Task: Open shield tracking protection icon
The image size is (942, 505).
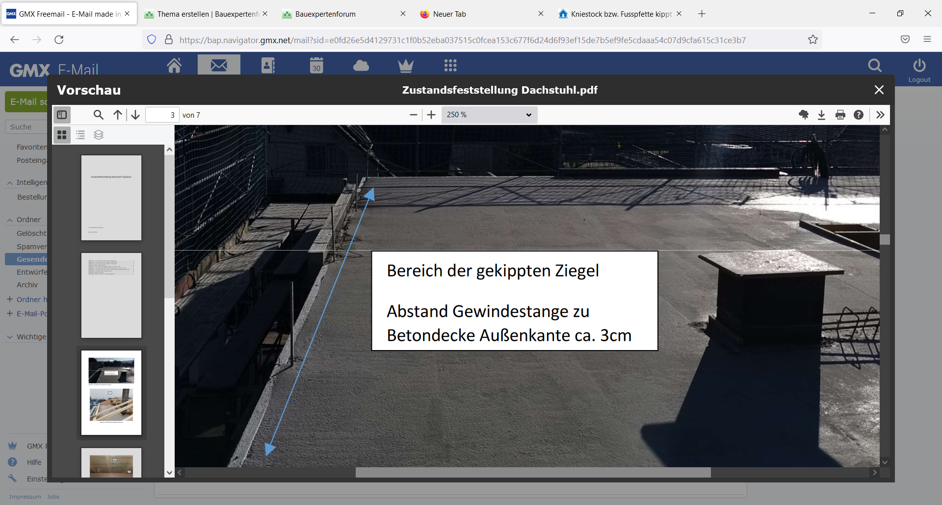Action: pyautogui.click(x=152, y=40)
